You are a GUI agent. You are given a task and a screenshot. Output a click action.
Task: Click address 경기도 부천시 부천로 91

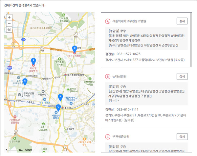point(145,118)
